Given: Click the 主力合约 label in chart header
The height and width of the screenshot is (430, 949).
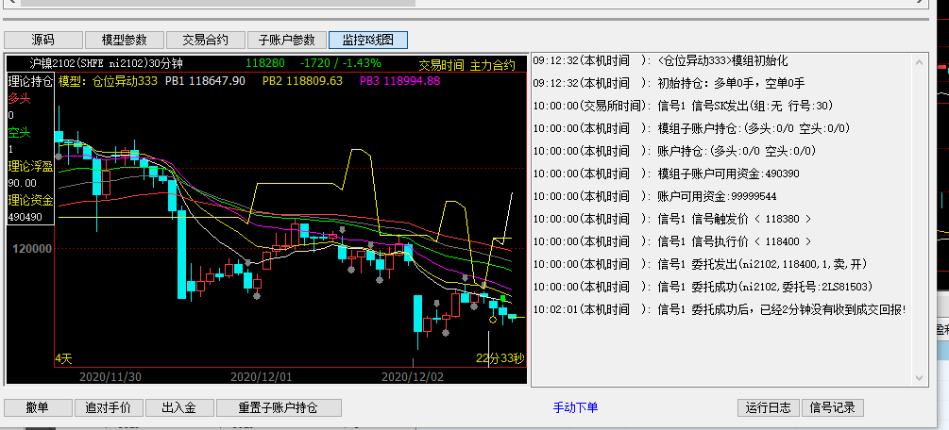Looking at the screenshot, I should click(493, 65).
